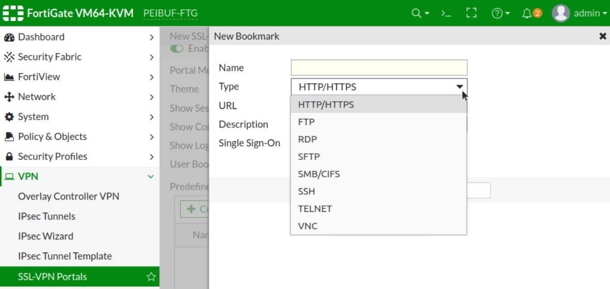Click the VPN laptop icon
The width and height of the screenshot is (610, 289).
9,176
